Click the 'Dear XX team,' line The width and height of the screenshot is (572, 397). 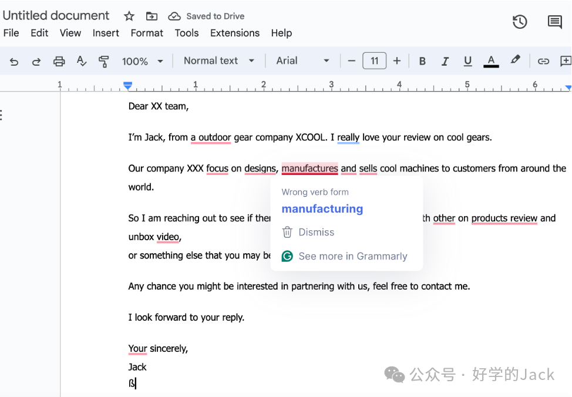(159, 106)
